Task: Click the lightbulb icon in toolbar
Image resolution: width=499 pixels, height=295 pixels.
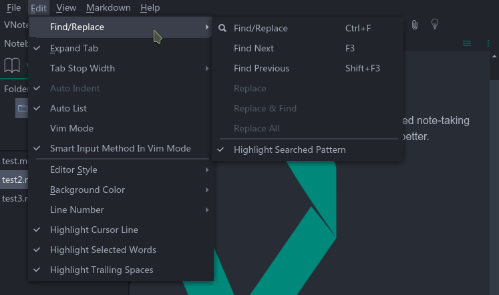Action: pyautogui.click(x=435, y=24)
